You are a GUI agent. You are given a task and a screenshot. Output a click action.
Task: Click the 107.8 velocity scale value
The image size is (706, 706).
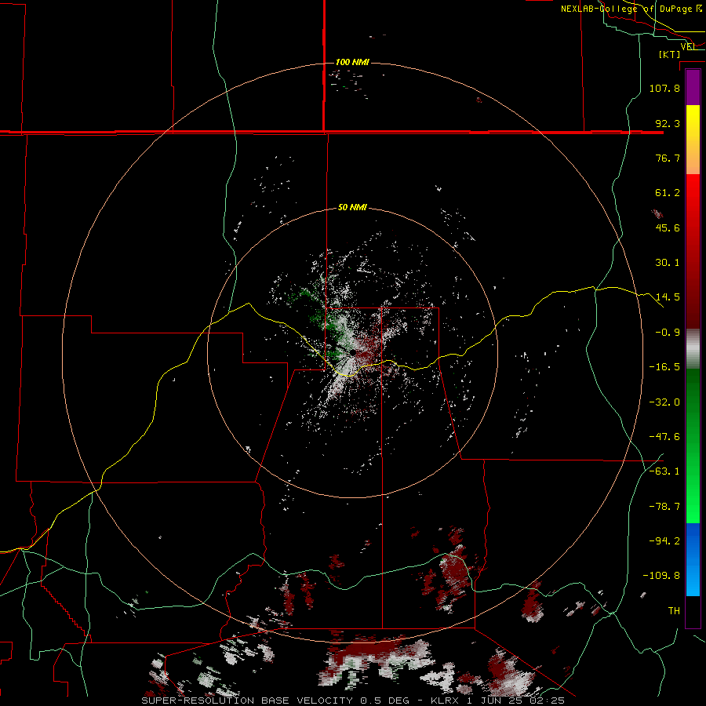point(664,88)
